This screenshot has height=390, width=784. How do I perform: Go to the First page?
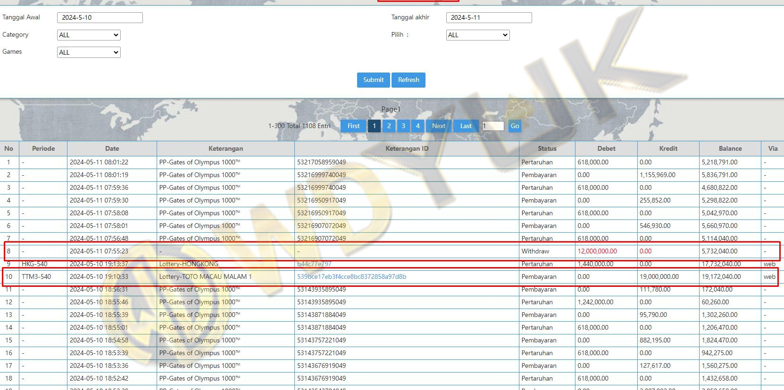353,126
